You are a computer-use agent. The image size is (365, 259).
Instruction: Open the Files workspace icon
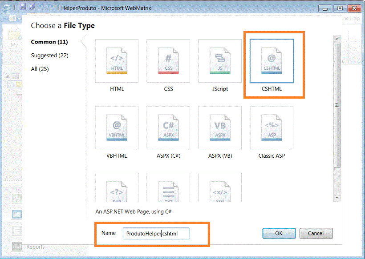[x=17, y=215]
